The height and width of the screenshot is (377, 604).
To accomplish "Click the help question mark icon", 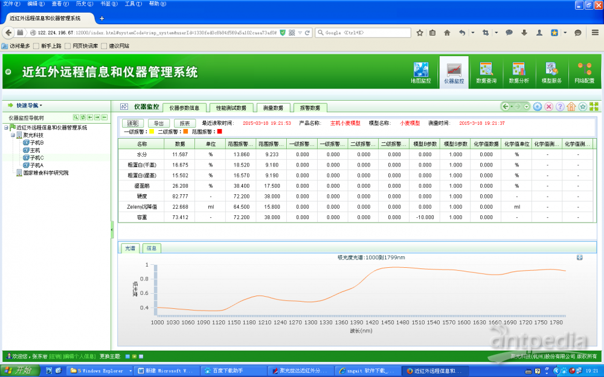I will (x=560, y=107).
